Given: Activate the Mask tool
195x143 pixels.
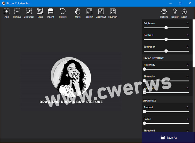Looking at the screenshot, I should [x=40, y=12].
